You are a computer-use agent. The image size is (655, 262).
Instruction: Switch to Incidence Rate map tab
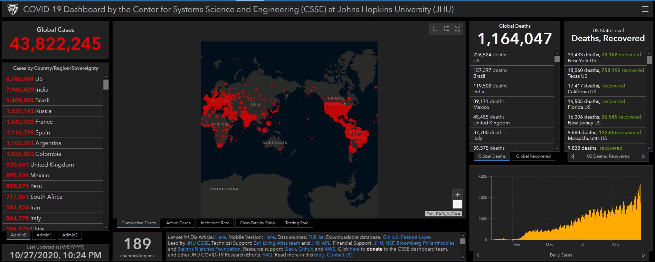215,223
